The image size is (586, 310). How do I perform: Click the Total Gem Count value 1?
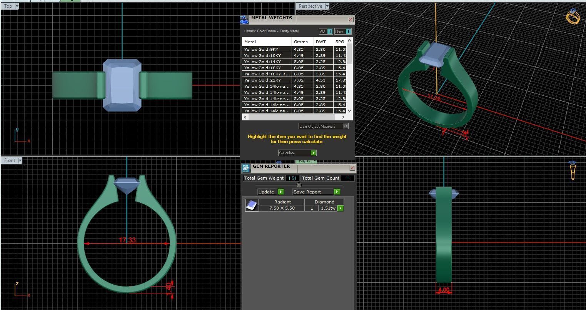pyautogui.click(x=347, y=178)
